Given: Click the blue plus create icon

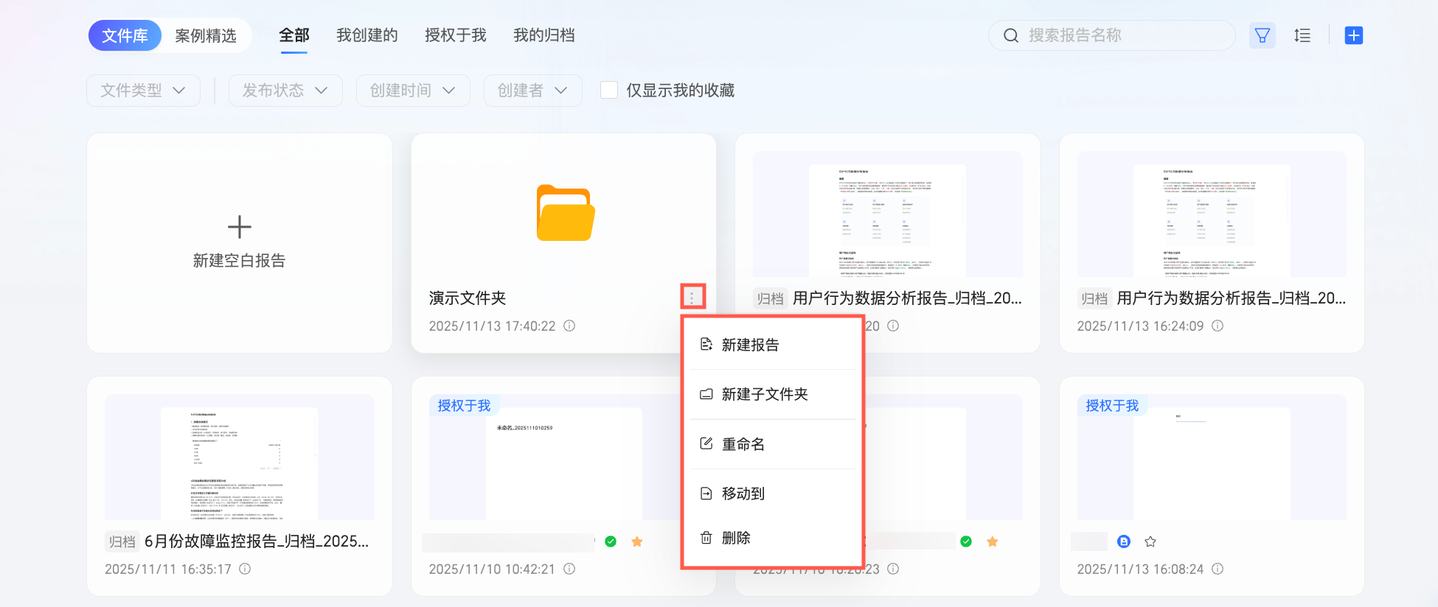Looking at the screenshot, I should [x=1354, y=35].
